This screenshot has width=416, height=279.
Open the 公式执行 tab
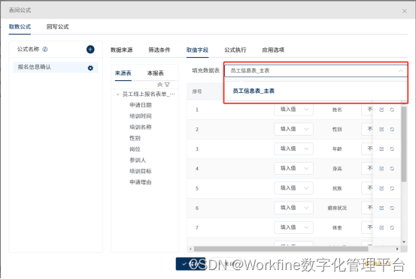click(235, 49)
